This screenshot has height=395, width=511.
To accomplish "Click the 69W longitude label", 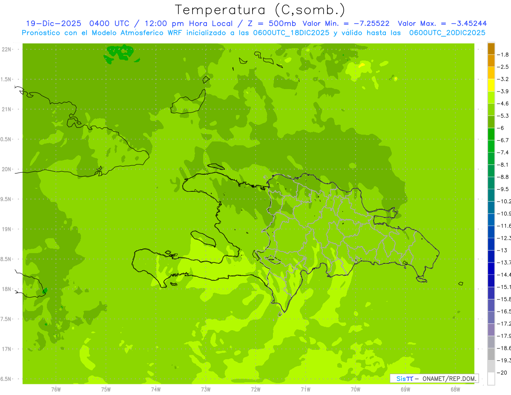I will [x=405, y=389].
